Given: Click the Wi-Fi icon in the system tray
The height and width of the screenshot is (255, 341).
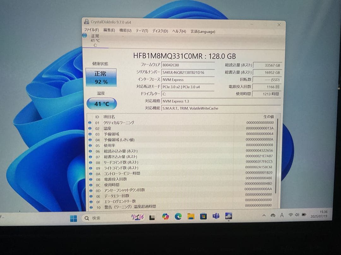Looking at the screenshot, I should pyautogui.click(x=290, y=215).
